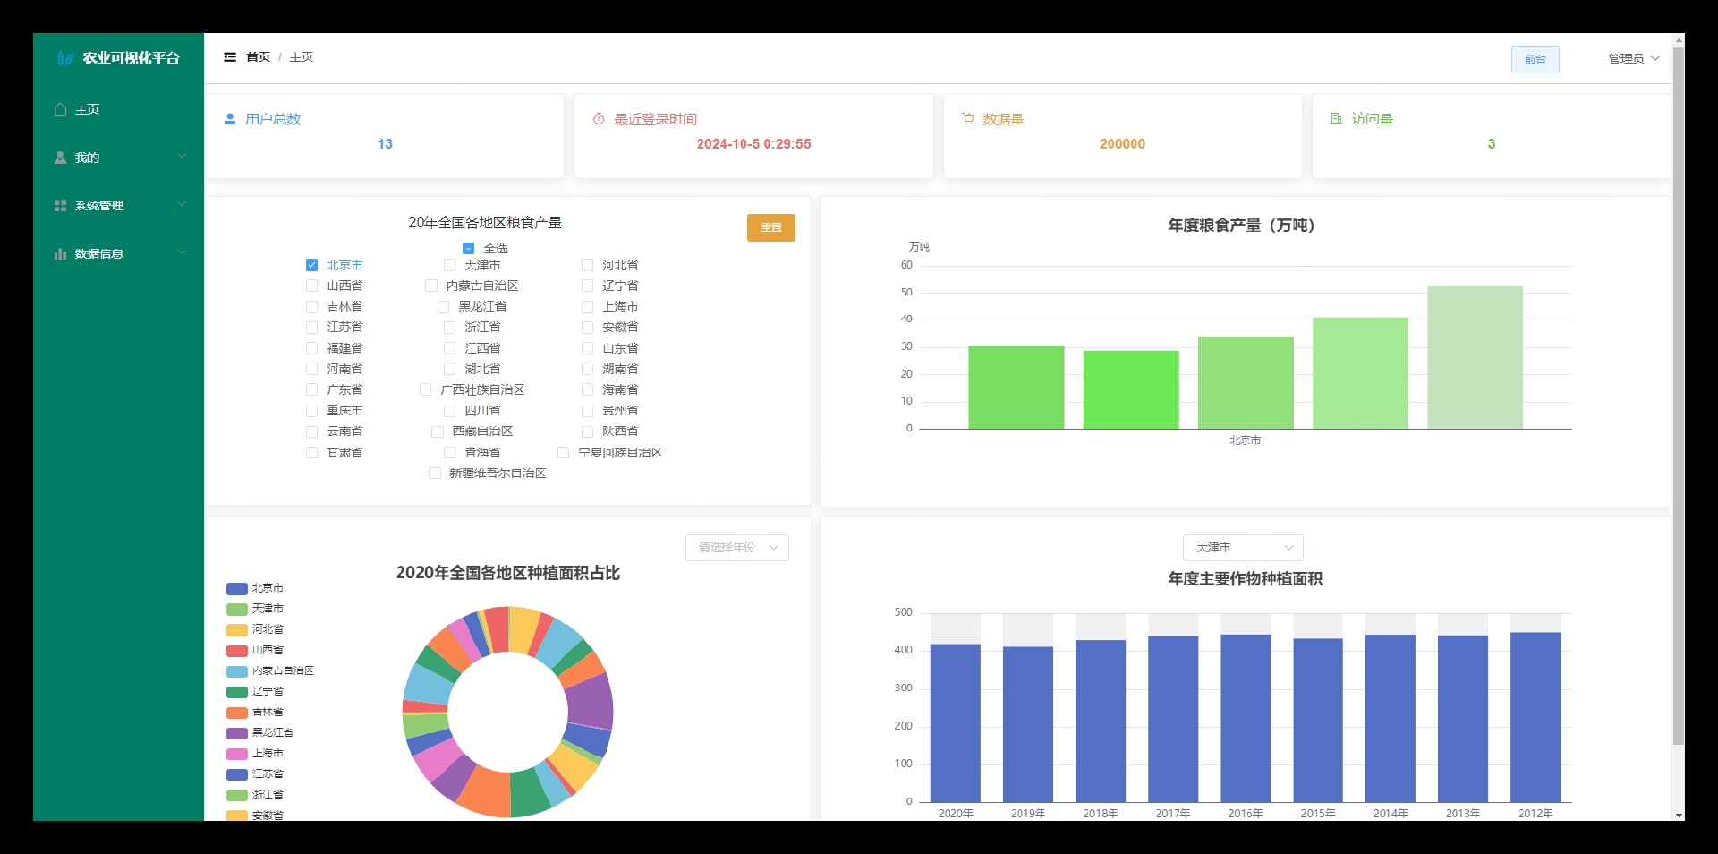Click the 前台 button

(x=1535, y=59)
